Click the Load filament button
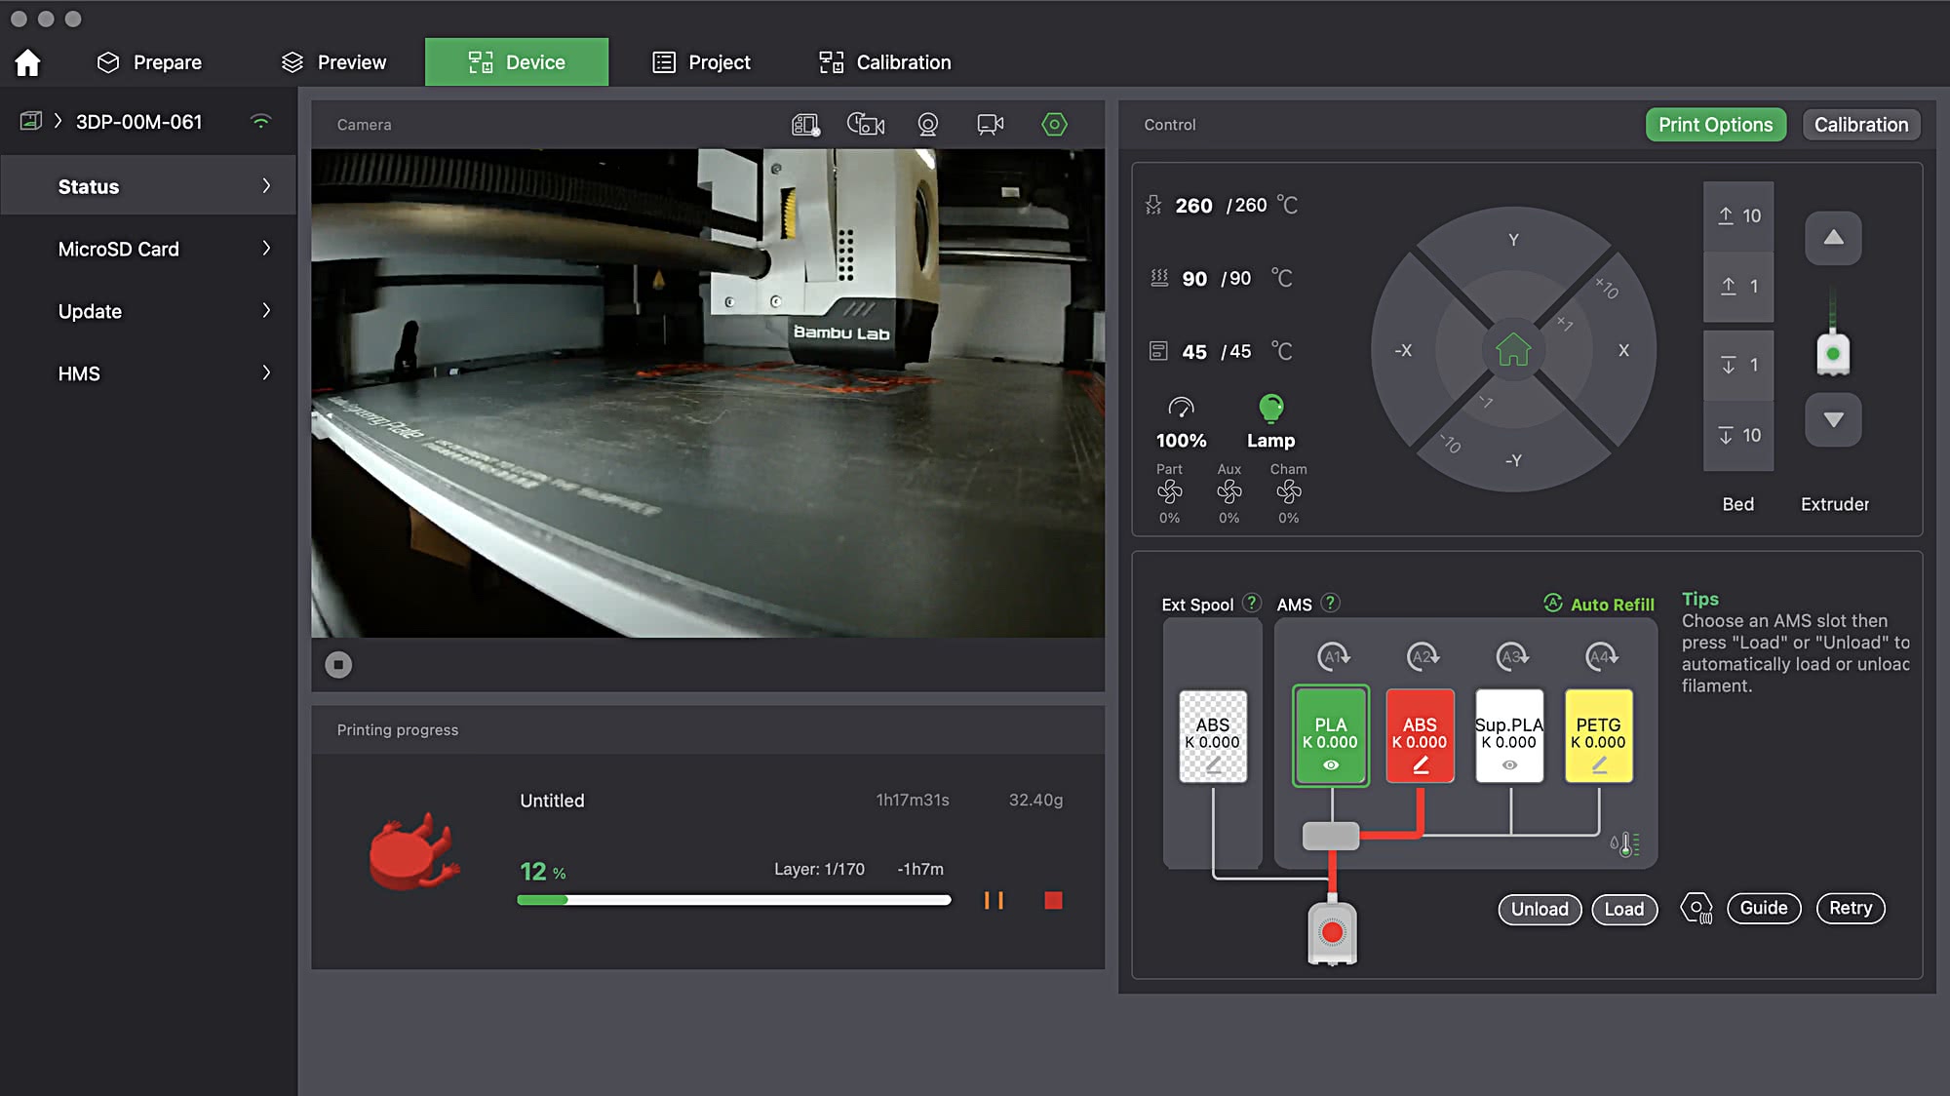Image resolution: width=1950 pixels, height=1096 pixels. click(x=1624, y=909)
